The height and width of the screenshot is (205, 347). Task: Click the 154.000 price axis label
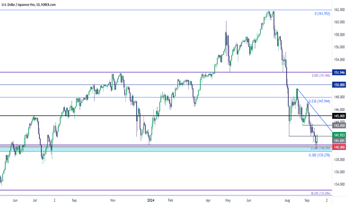tap(340, 60)
